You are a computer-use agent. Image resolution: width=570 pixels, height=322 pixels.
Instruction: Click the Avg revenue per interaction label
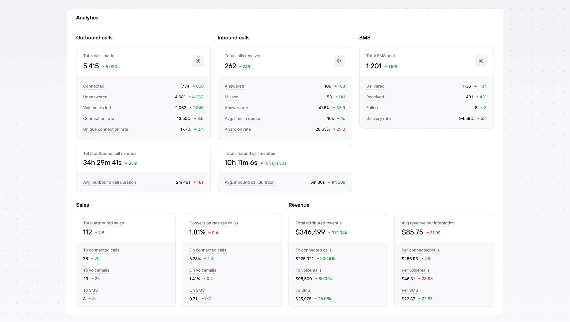coord(428,223)
